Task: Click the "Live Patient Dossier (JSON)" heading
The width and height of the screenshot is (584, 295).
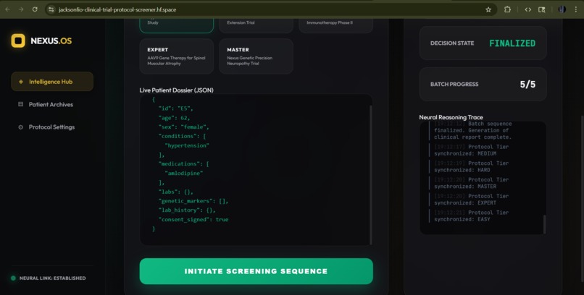Action: tap(177, 90)
